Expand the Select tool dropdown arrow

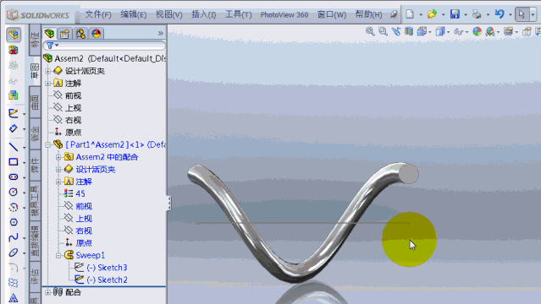click(533, 15)
